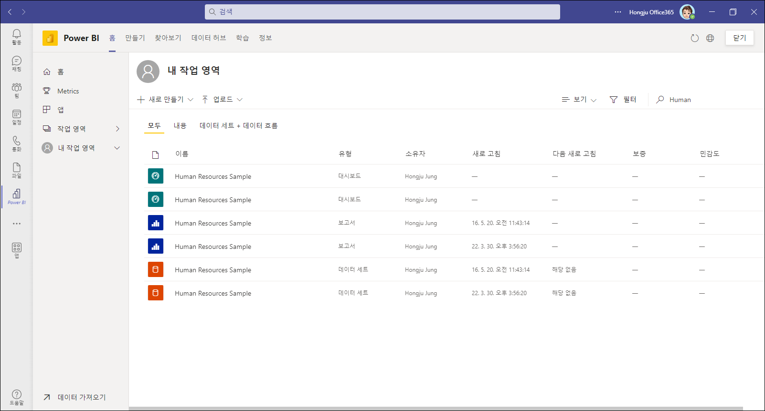Screen dimensions: 765x411
Task: Collapse 내 작업 영역 chevron in sidebar
Action: point(117,148)
